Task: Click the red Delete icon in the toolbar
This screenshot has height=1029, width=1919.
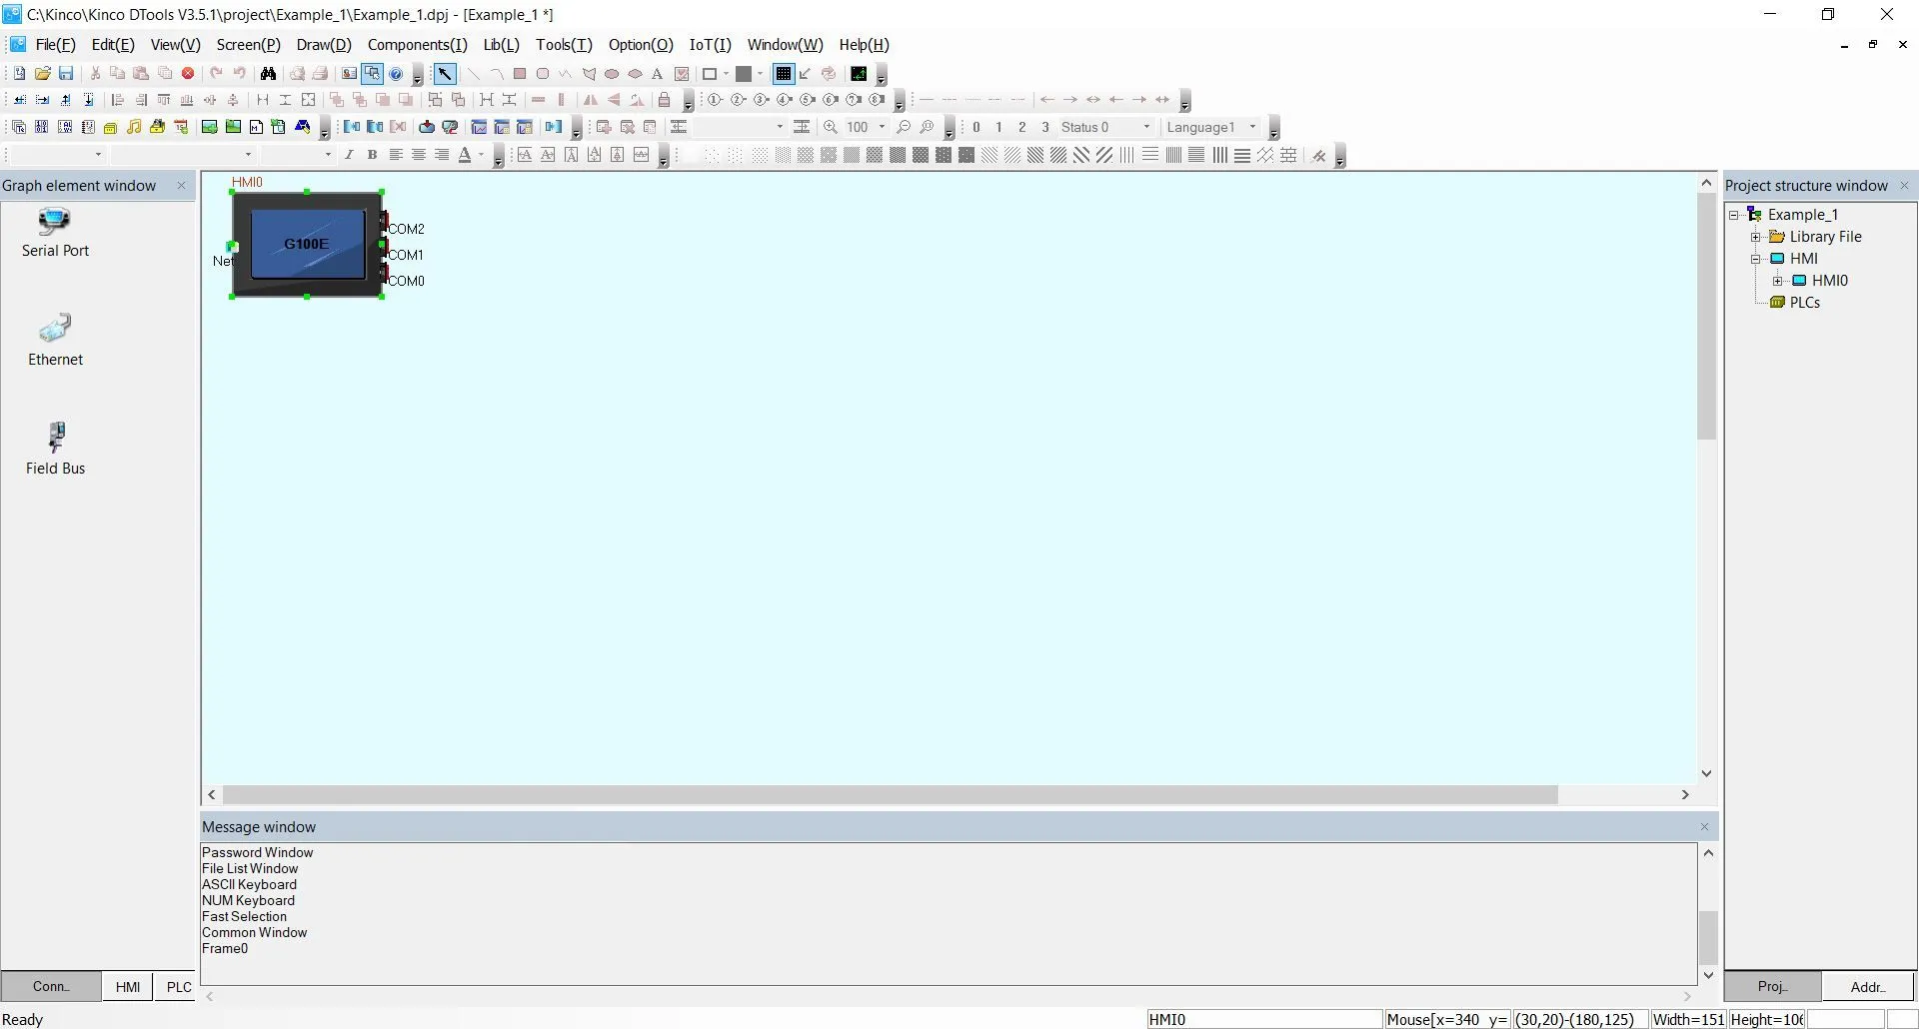Action: pos(188,74)
